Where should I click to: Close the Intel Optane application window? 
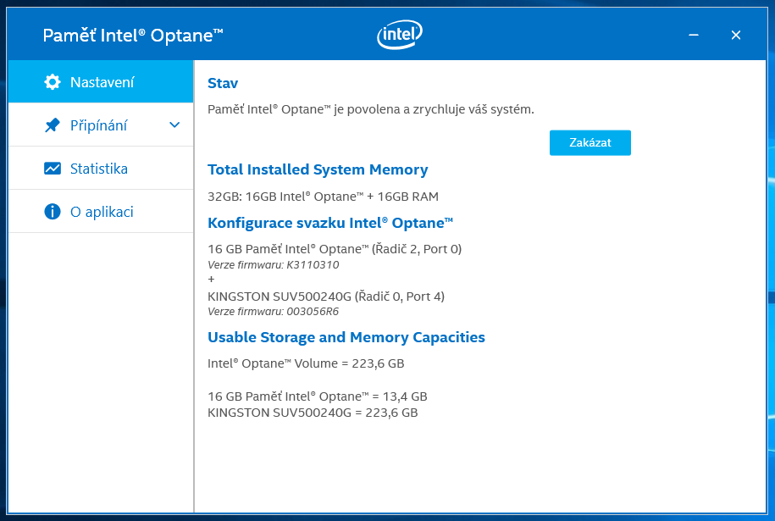click(735, 35)
